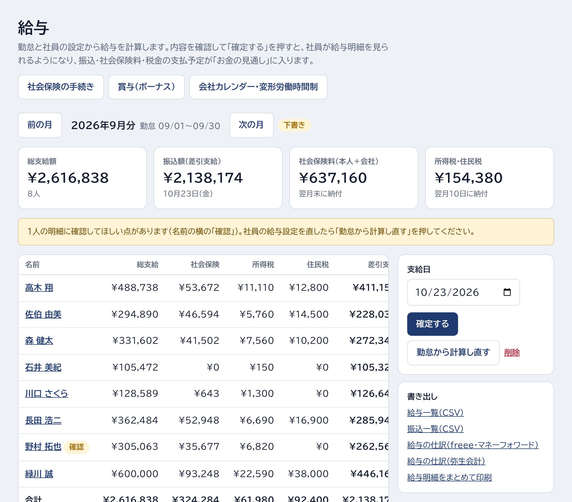Open employee 高木 翔 details
This screenshot has width=572, height=502.
[x=39, y=288]
